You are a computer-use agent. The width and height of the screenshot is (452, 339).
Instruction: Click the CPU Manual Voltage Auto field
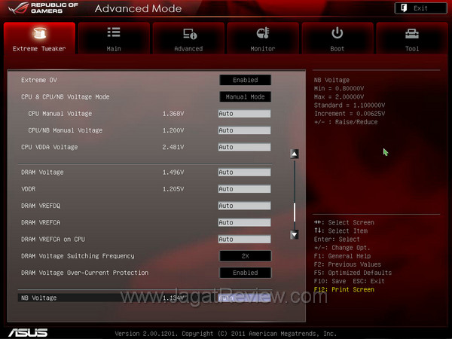(244, 114)
